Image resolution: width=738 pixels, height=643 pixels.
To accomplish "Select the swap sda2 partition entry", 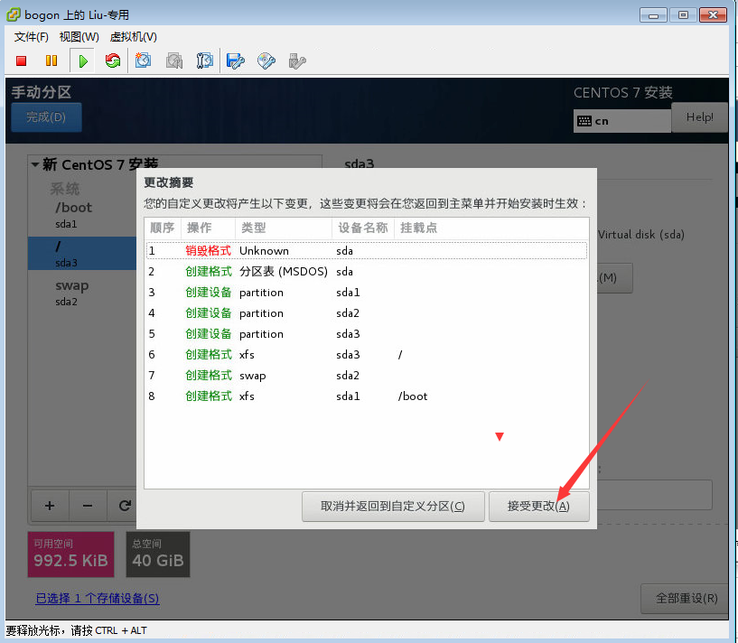I will click(82, 293).
